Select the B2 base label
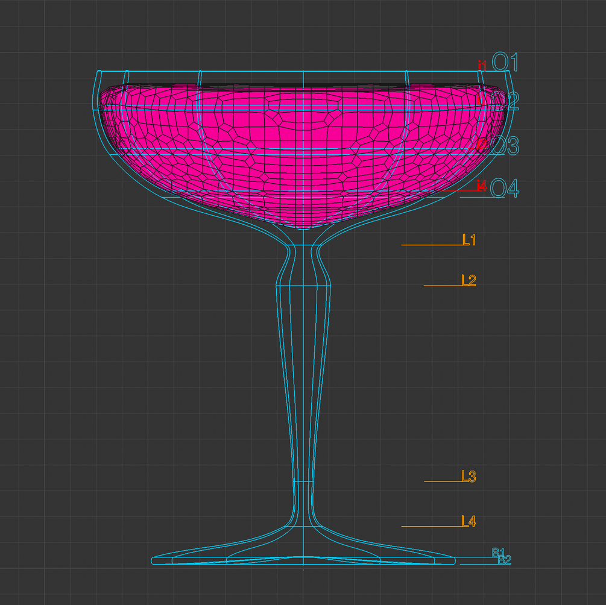This screenshot has width=606, height=605. coord(505,559)
